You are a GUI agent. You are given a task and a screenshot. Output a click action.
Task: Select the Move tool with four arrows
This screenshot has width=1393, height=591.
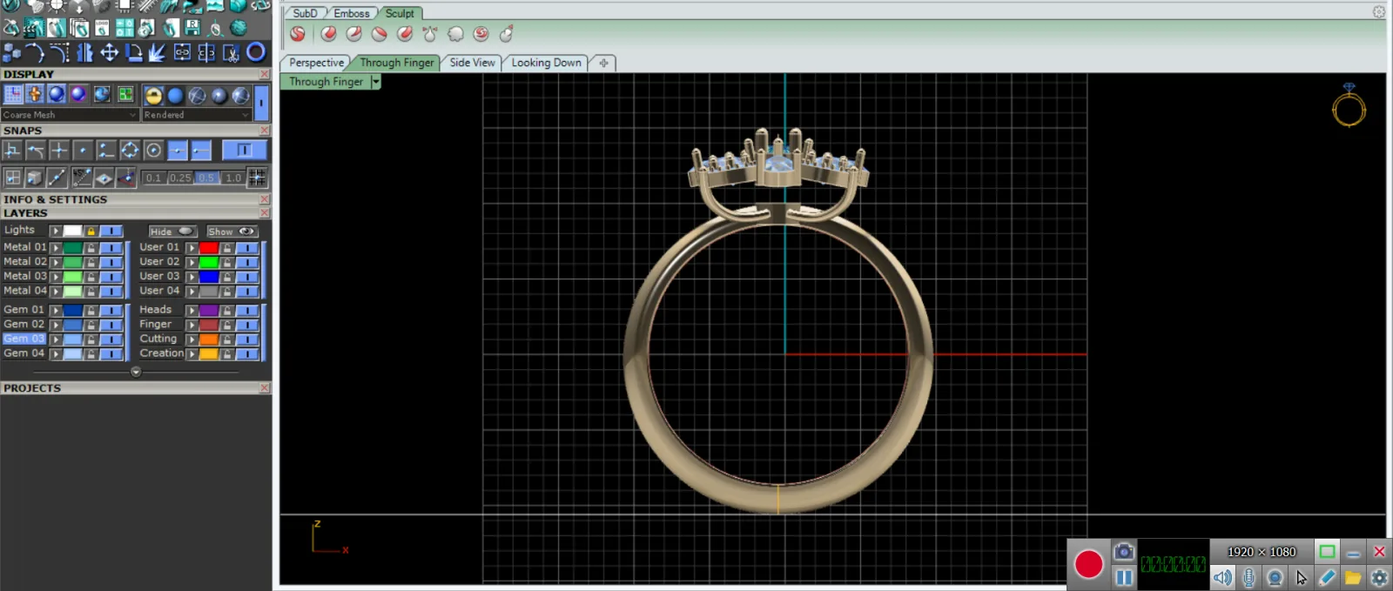pyautogui.click(x=109, y=53)
